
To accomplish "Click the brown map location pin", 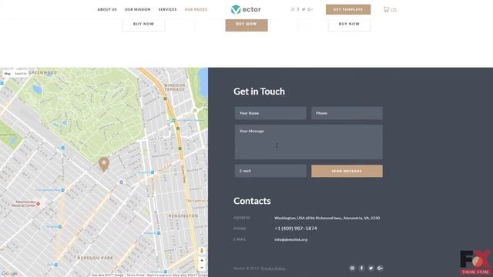I will [104, 165].
